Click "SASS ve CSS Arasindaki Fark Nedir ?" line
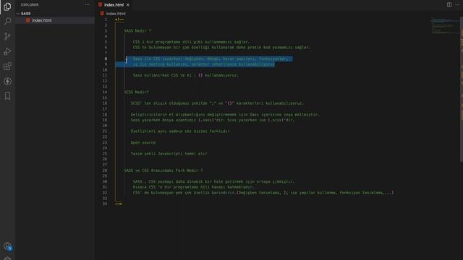Screen dimensions: 463x260 tap(163, 170)
